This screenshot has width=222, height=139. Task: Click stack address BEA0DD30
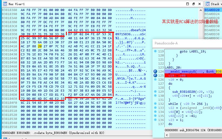click(212, 26)
